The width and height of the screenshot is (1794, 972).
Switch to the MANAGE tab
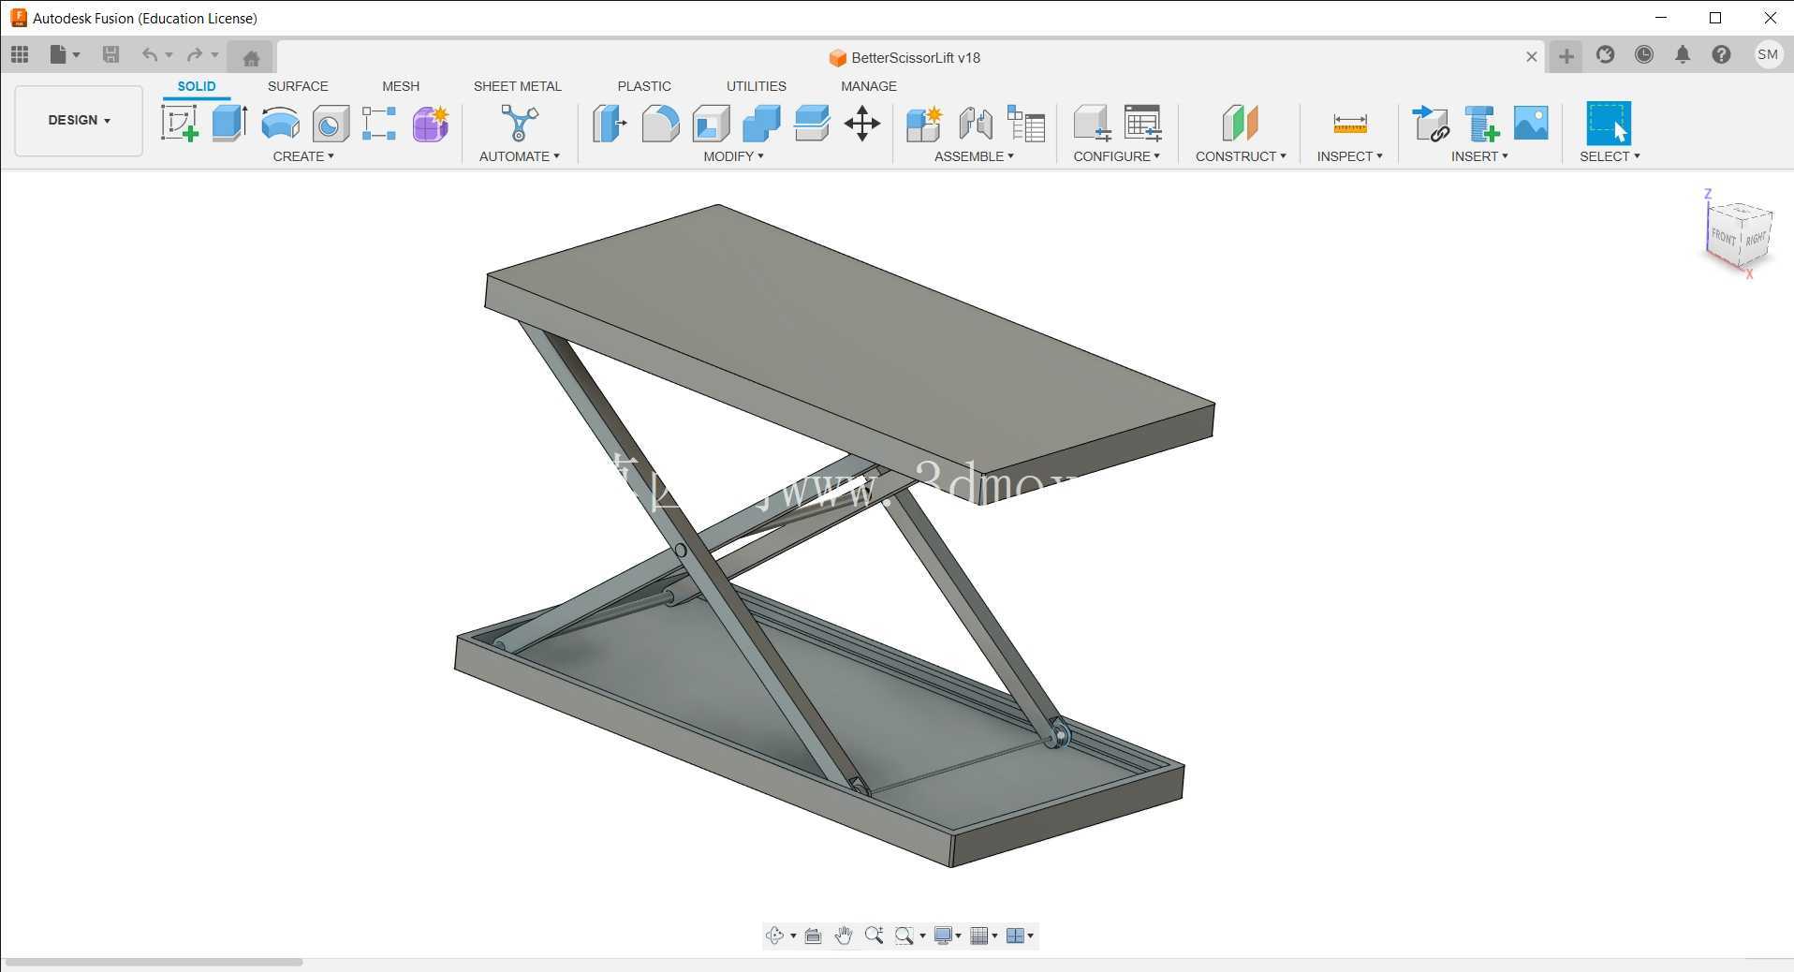point(869,86)
